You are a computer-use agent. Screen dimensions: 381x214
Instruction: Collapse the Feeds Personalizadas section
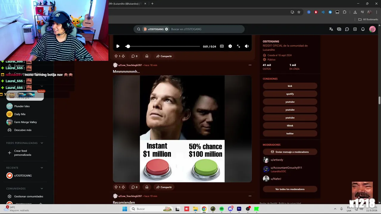(x=42, y=143)
